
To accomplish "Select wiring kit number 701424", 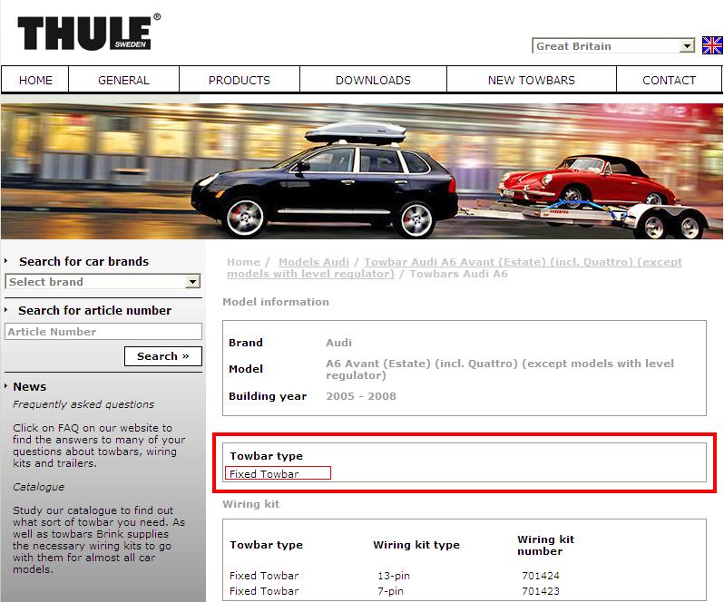I will (x=541, y=576).
